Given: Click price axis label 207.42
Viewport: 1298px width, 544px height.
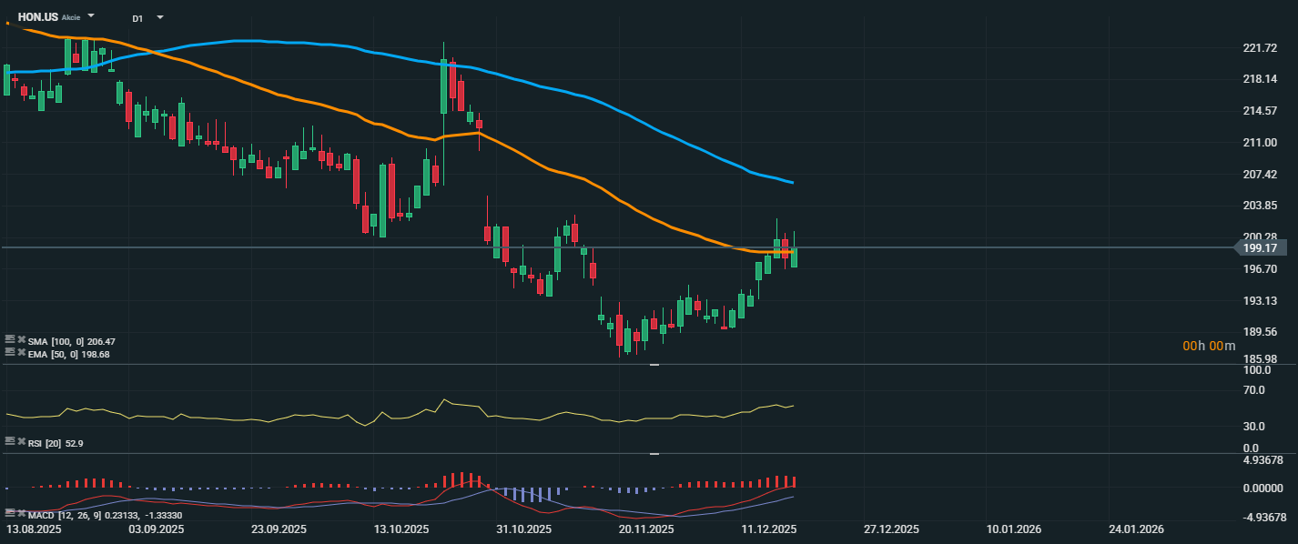Looking at the screenshot, I should click(1259, 174).
